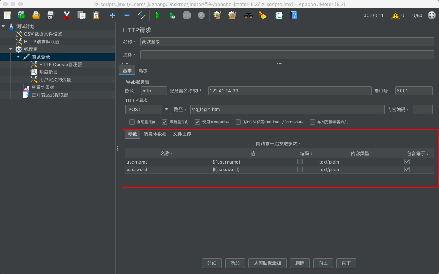The image size is (439, 274).
Task: Start the test with green play icon
Action: 158,15
